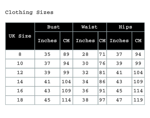Select hips inches value 43 for size 14
The image size is (150, 118).
119,82
